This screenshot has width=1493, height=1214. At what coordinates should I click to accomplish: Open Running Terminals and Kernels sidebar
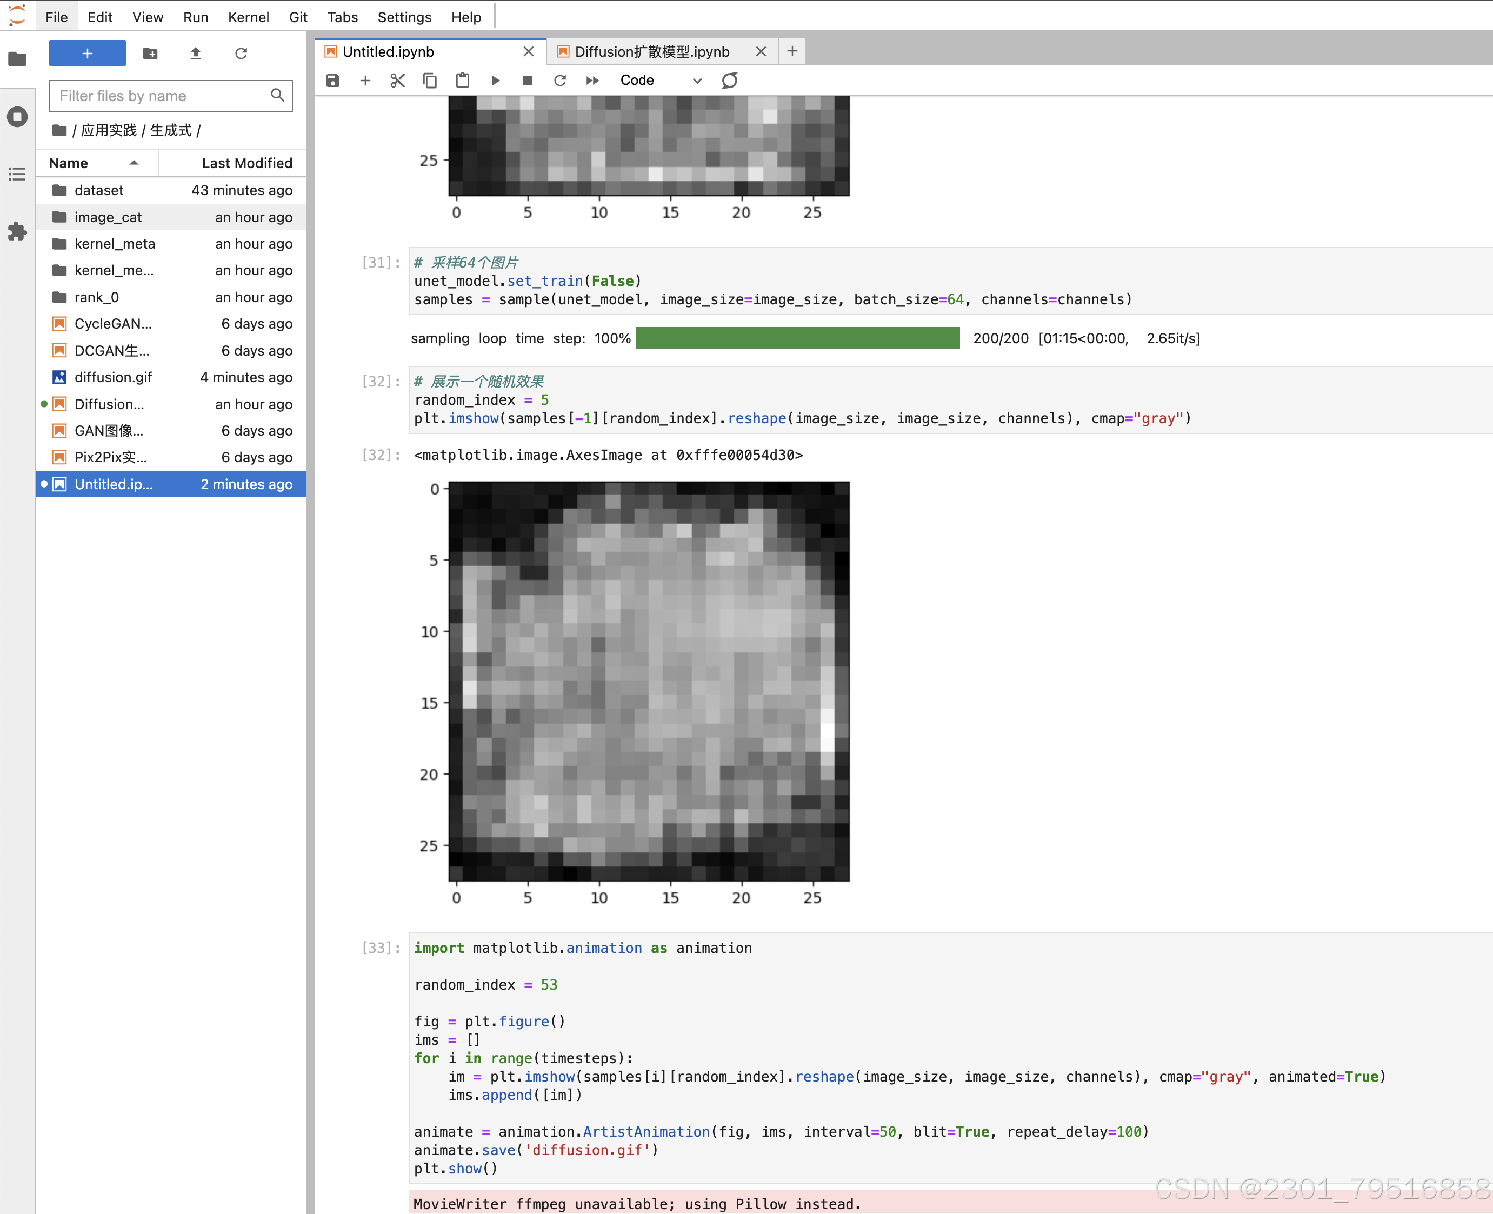point(17,116)
